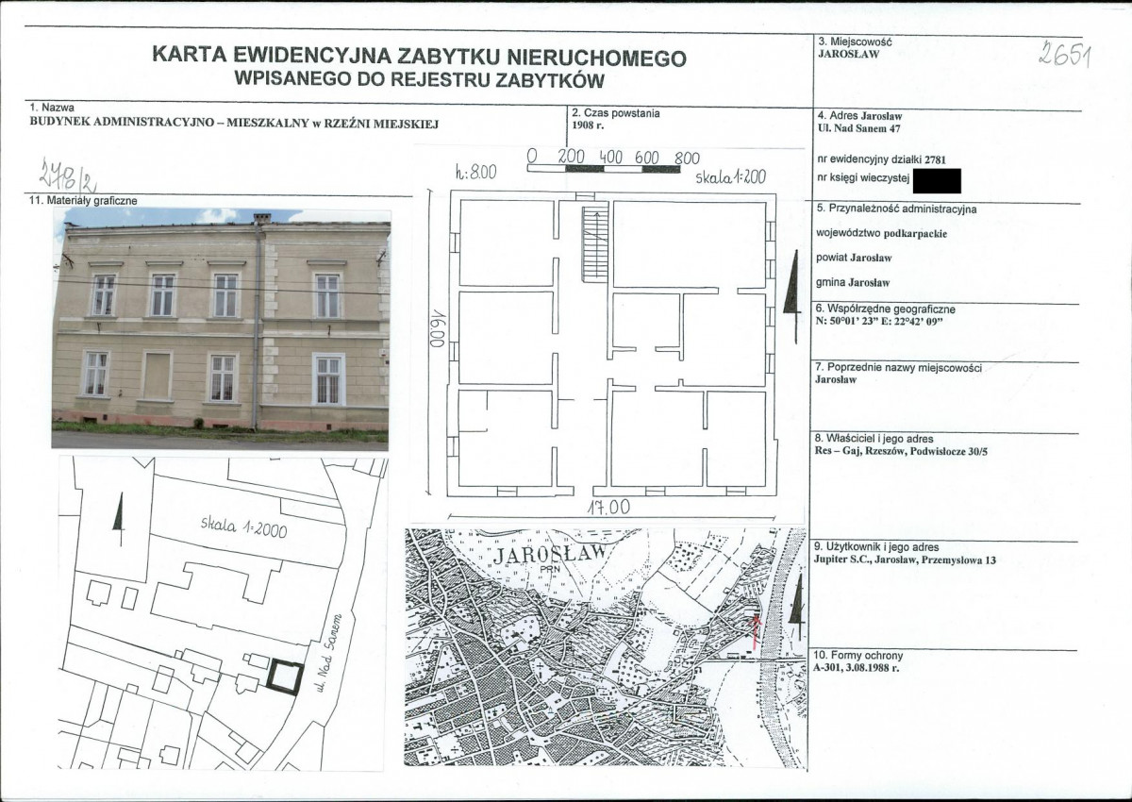Select the '1908 r.' date value
The image size is (1132, 802).
tap(589, 125)
